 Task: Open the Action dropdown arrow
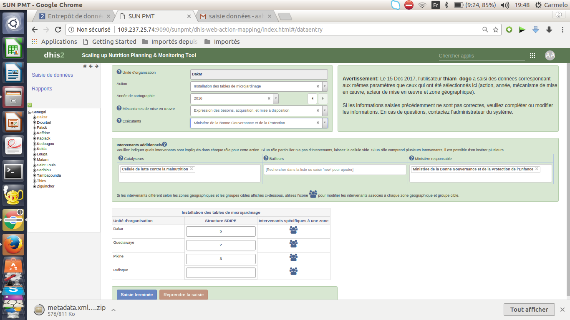(x=325, y=87)
